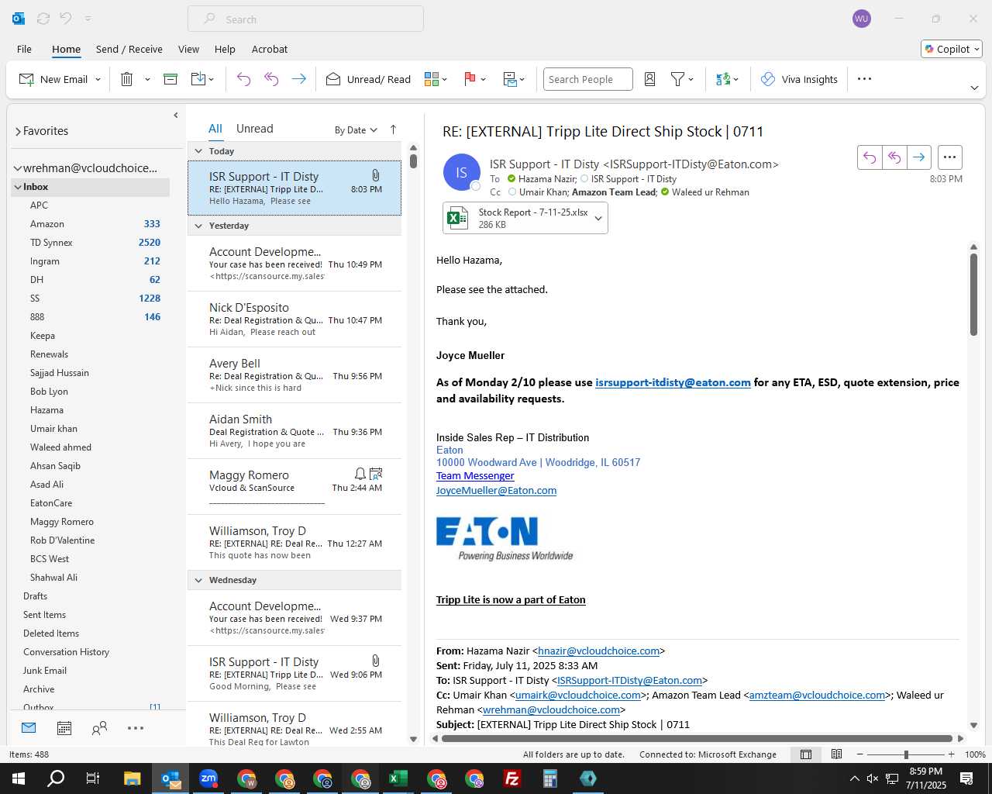Switch to Reading view in status bar
This screenshot has width=992, height=794.
(837, 754)
